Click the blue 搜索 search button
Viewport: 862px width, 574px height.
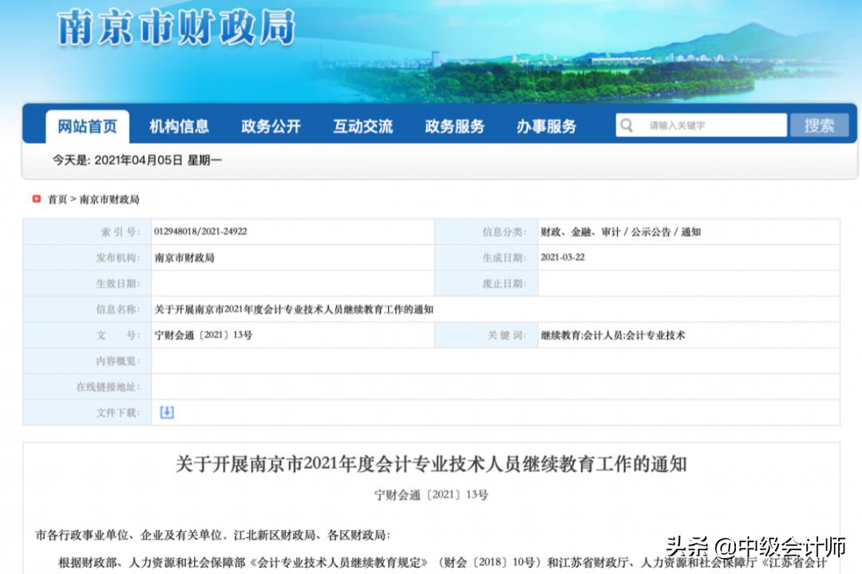[x=820, y=125]
